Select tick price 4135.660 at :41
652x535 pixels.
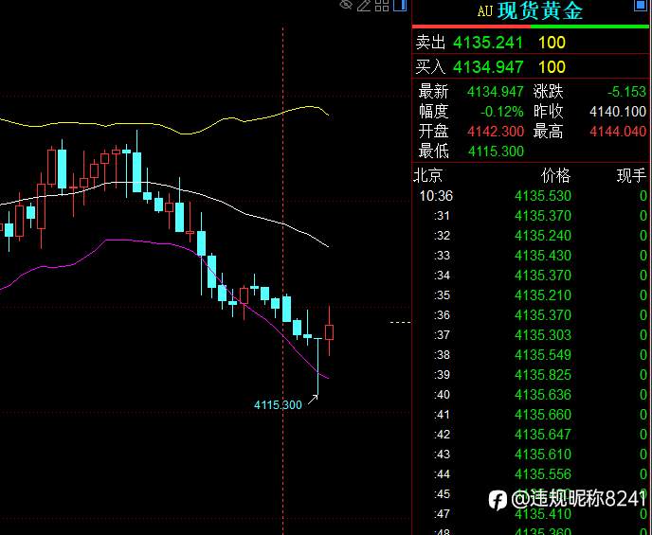(x=543, y=415)
